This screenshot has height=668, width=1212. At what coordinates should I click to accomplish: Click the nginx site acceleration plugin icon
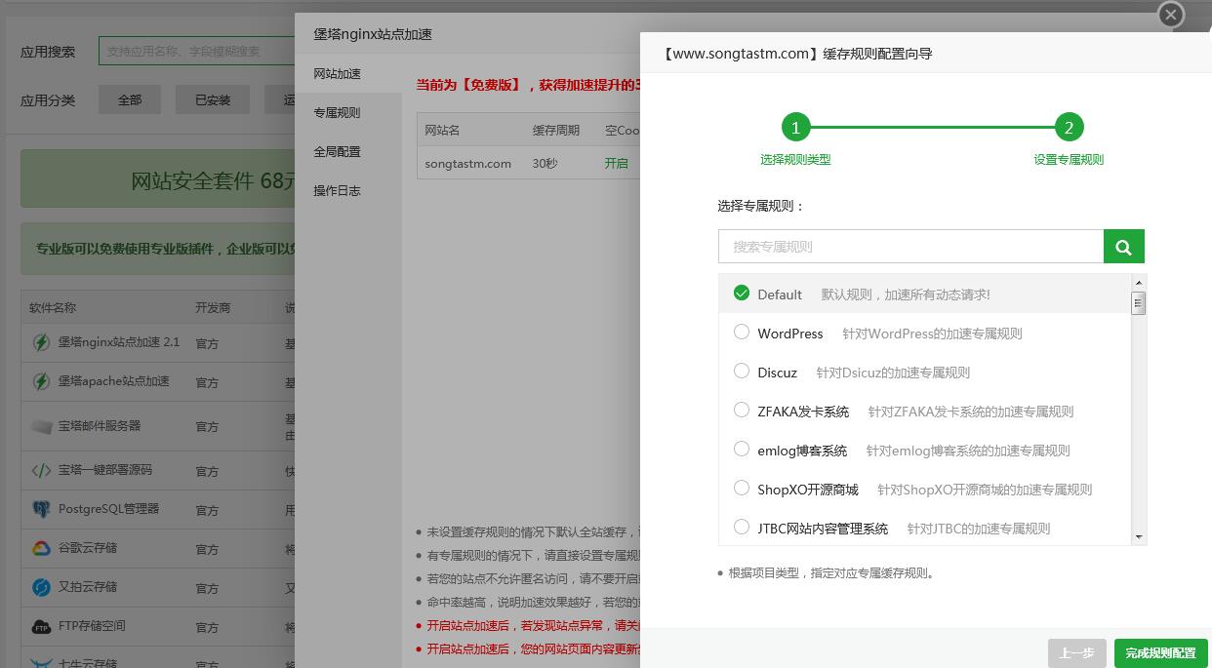[41, 342]
